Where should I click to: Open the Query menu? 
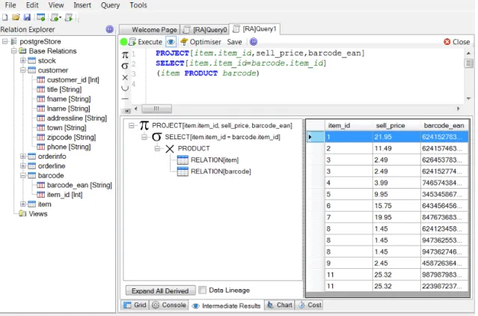[x=111, y=5]
